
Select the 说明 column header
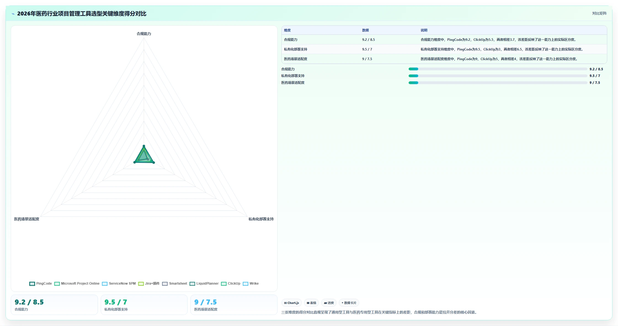click(x=424, y=30)
